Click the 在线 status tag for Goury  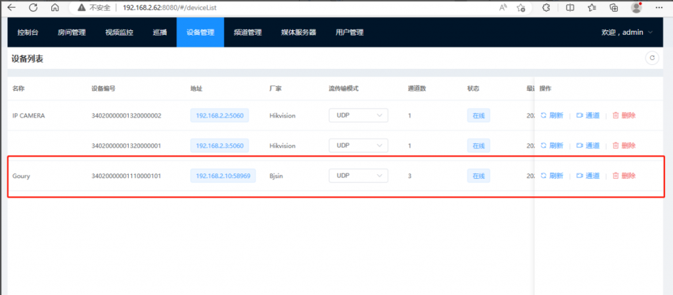478,175
